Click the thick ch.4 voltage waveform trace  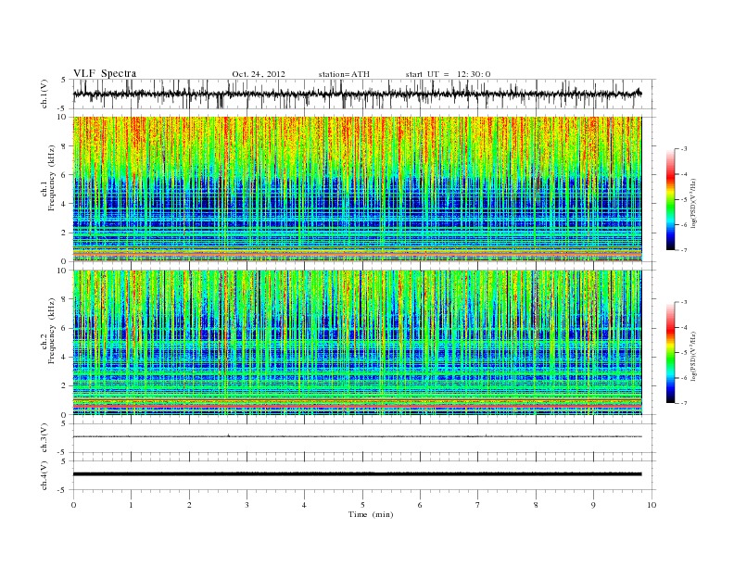pyautogui.click(x=357, y=474)
